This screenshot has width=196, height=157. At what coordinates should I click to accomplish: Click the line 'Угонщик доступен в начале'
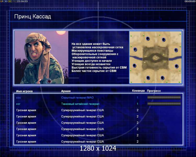[92, 61]
